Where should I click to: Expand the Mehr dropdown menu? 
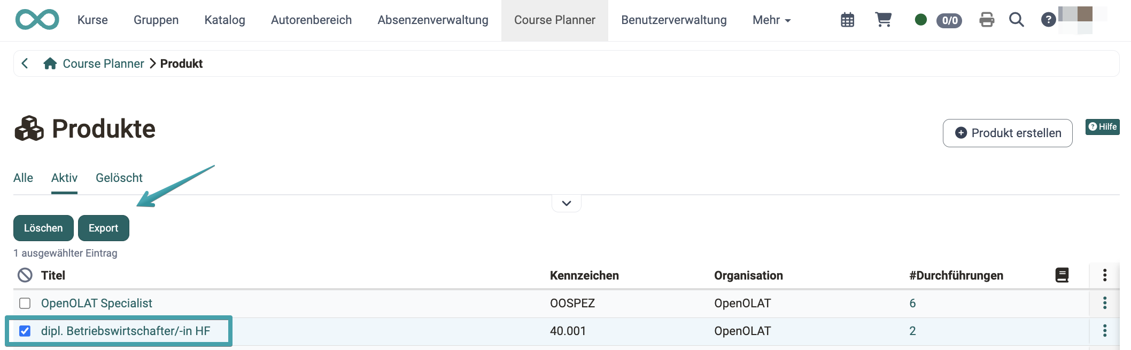tap(772, 20)
